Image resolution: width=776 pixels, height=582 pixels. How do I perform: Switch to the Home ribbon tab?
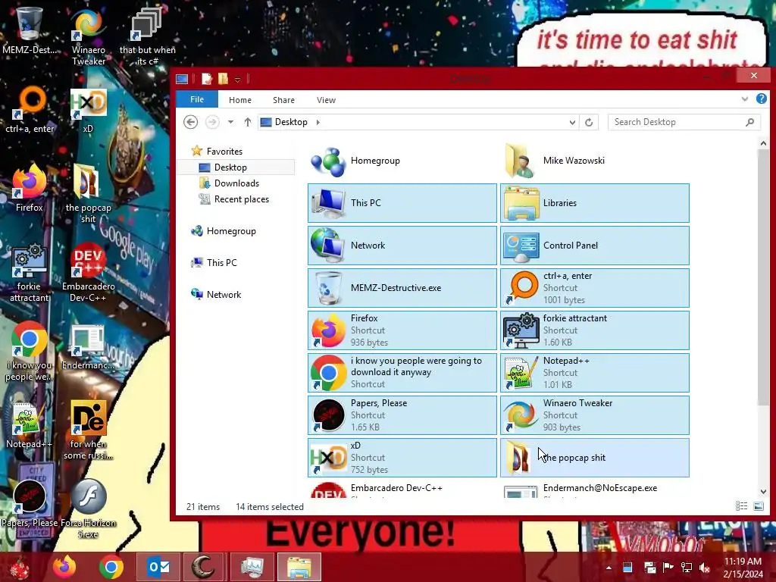pos(240,100)
